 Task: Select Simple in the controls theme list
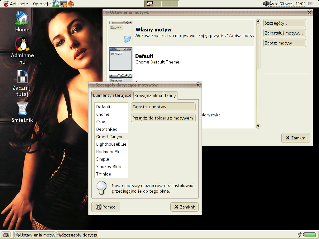[111, 159]
